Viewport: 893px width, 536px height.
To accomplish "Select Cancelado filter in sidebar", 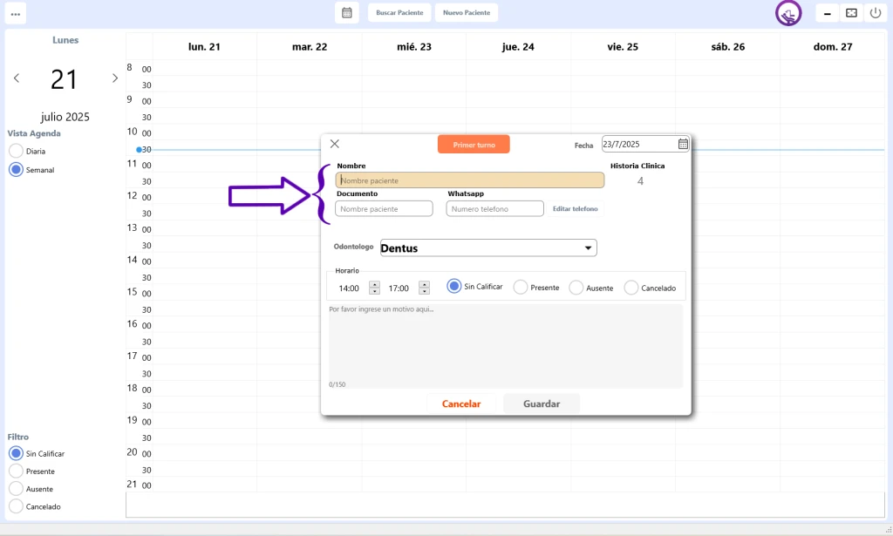I will pyautogui.click(x=16, y=506).
